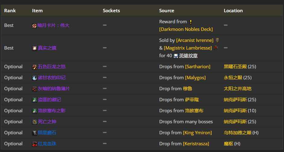Click the emblem icon before 英雄纹章

tap(176, 56)
